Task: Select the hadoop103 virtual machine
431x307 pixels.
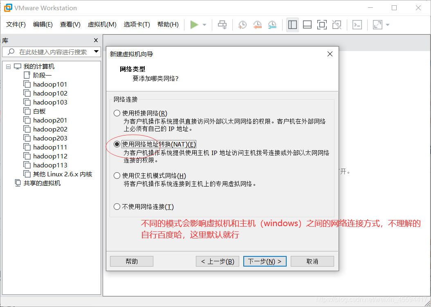Action: pos(50,102)
